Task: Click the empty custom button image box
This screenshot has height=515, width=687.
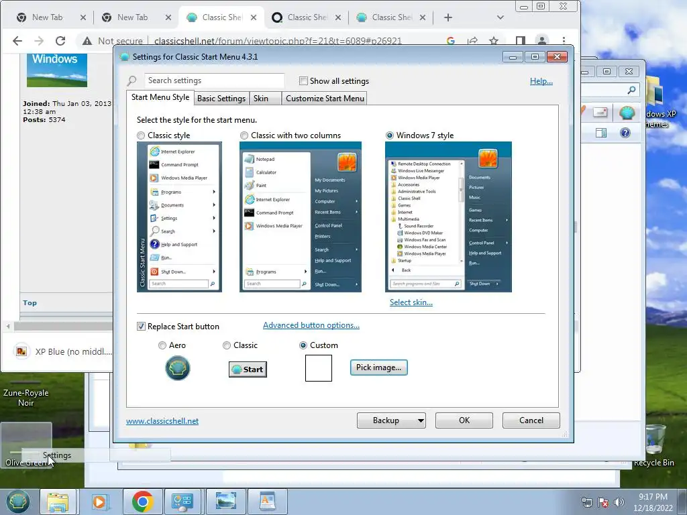Action: click(x=319, y=368)
